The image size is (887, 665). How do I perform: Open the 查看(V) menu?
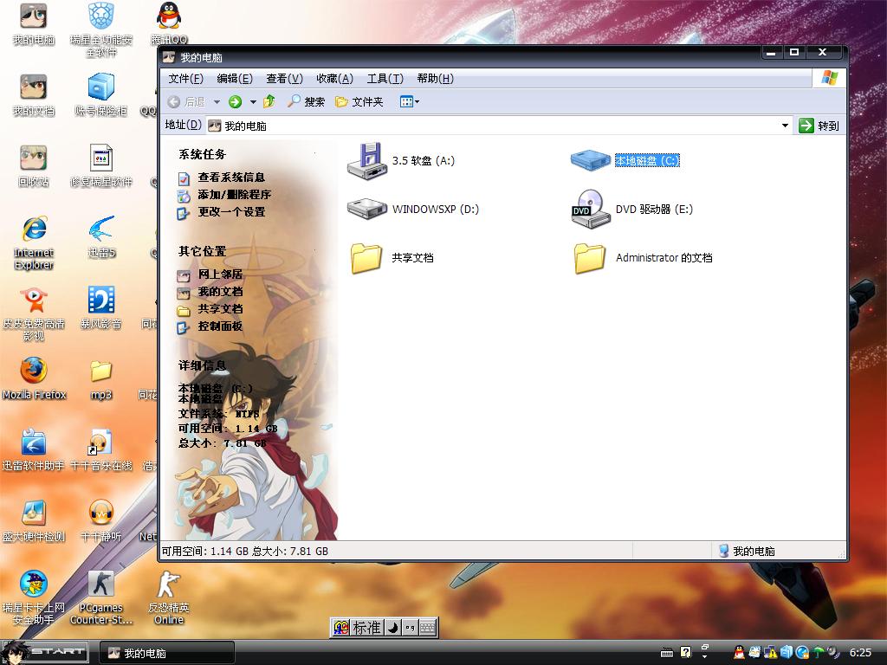[284, 79]
